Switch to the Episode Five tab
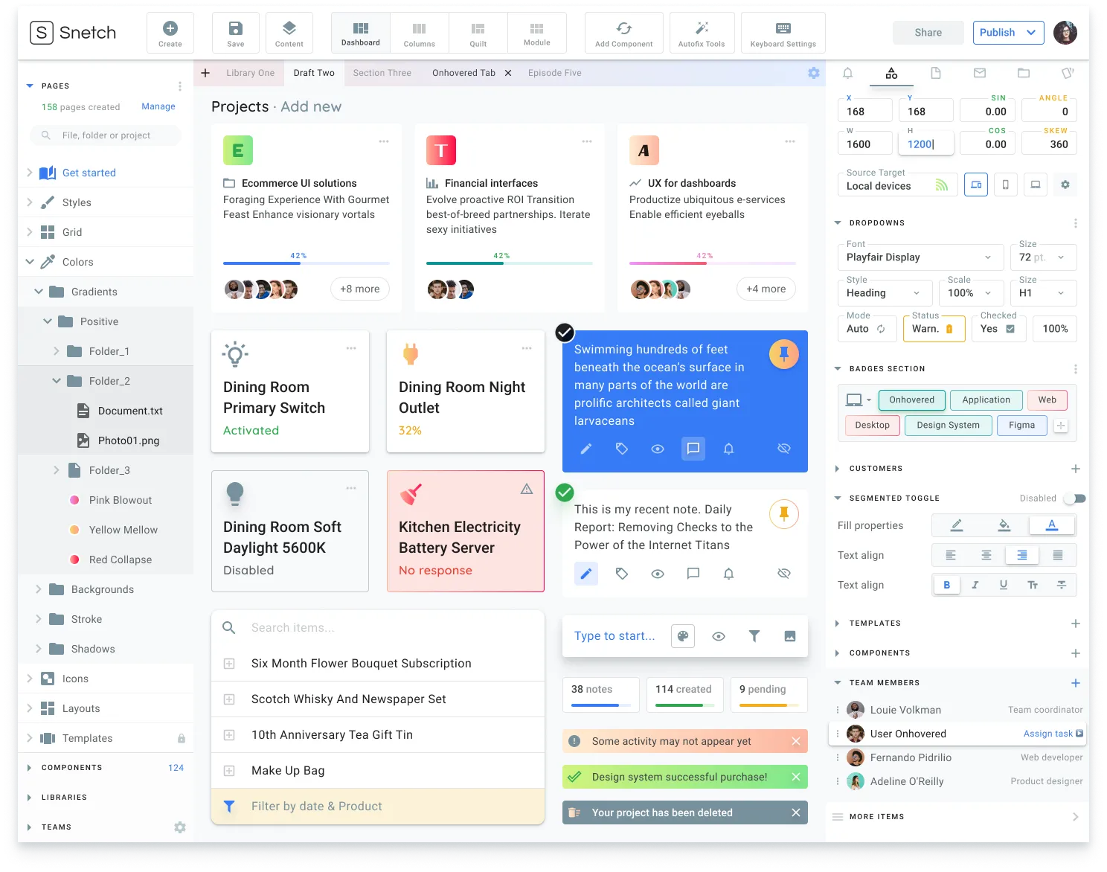Screen dimensions: 1107x872 (554, 72)
